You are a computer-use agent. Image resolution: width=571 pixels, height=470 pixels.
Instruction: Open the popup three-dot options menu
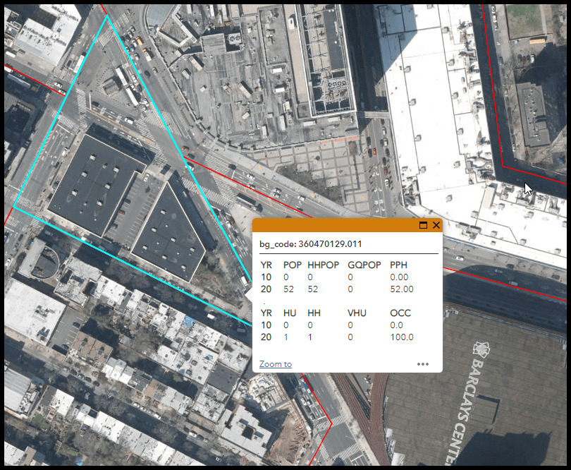pos(423,364)
